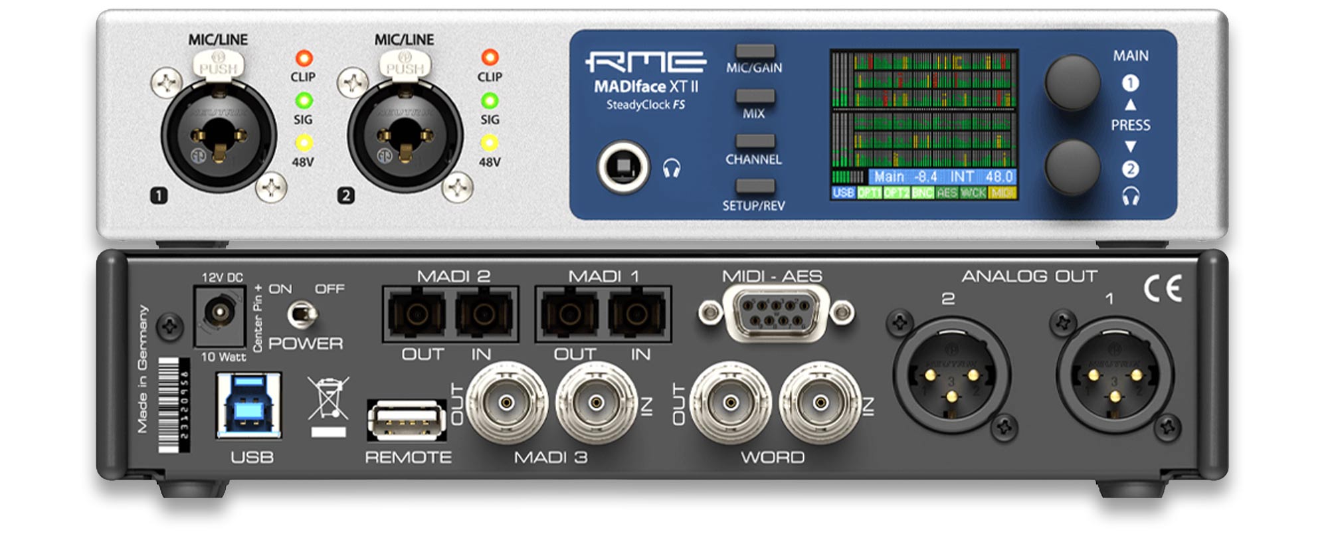Click the circled 1 icon under MAIN
The width and height of the screenshot is (1328, 546).
pyautogui.click(x=1130, y=83)
